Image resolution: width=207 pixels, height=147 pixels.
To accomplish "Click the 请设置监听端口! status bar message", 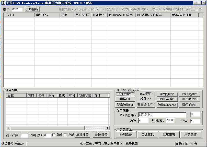I will [x=13, y=144].
